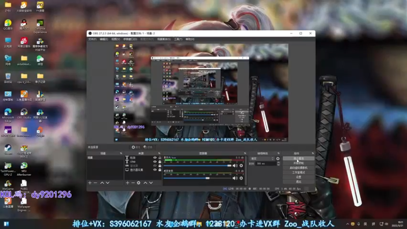Image resolution: width=407 pixels, height=229 pixels.
Task: Add a new source with the plus icon
Action: click(128, 183)
